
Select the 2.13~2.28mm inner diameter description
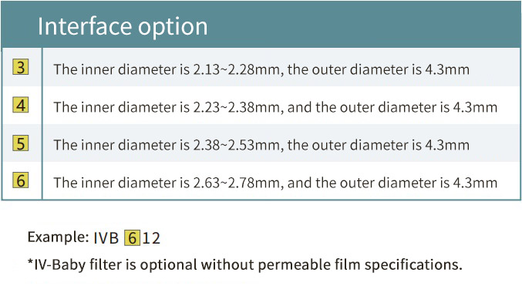tap(261, 69)
